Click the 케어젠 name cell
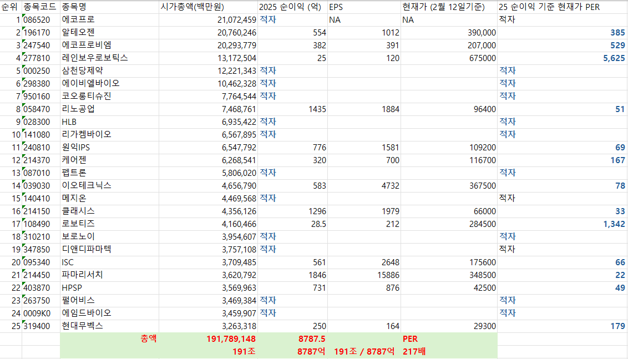628x359 pixels. pyautogui.click(x=109, y=160)
